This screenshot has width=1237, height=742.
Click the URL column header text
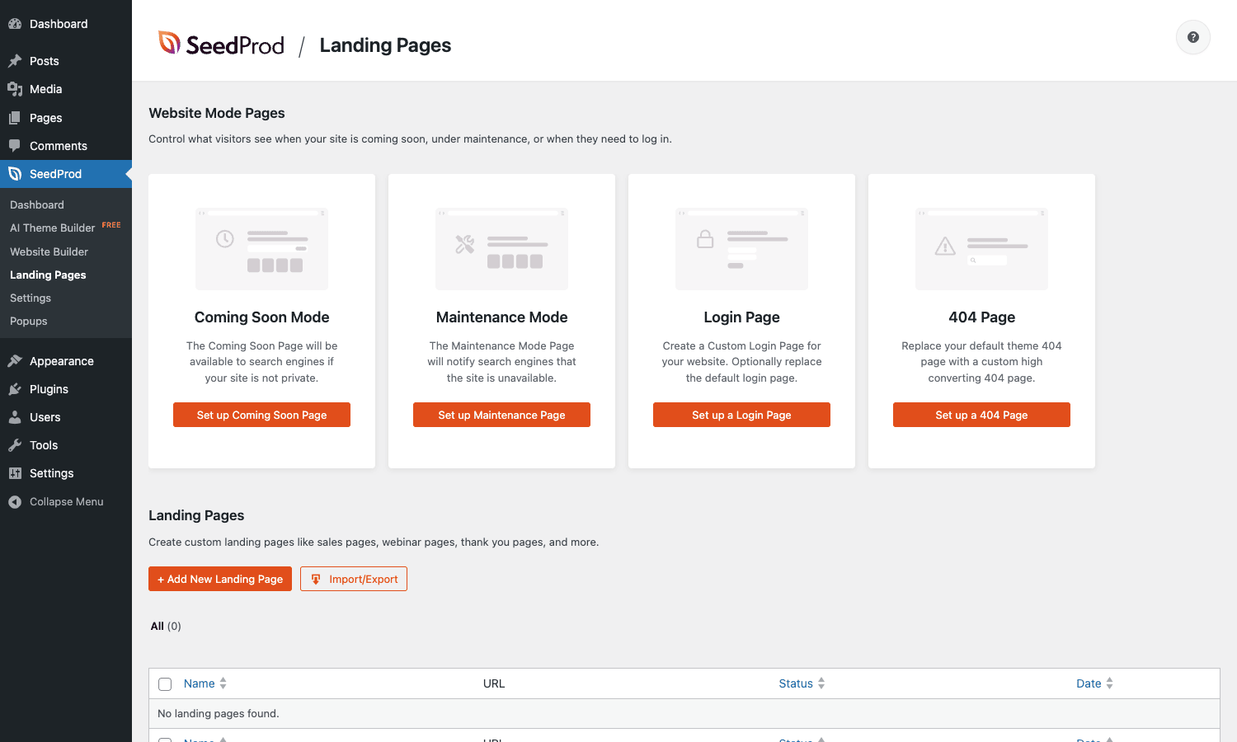494,683
